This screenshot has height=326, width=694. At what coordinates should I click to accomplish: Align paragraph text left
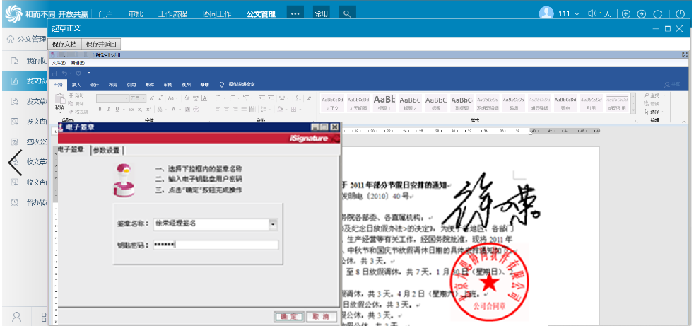point(218,110)
